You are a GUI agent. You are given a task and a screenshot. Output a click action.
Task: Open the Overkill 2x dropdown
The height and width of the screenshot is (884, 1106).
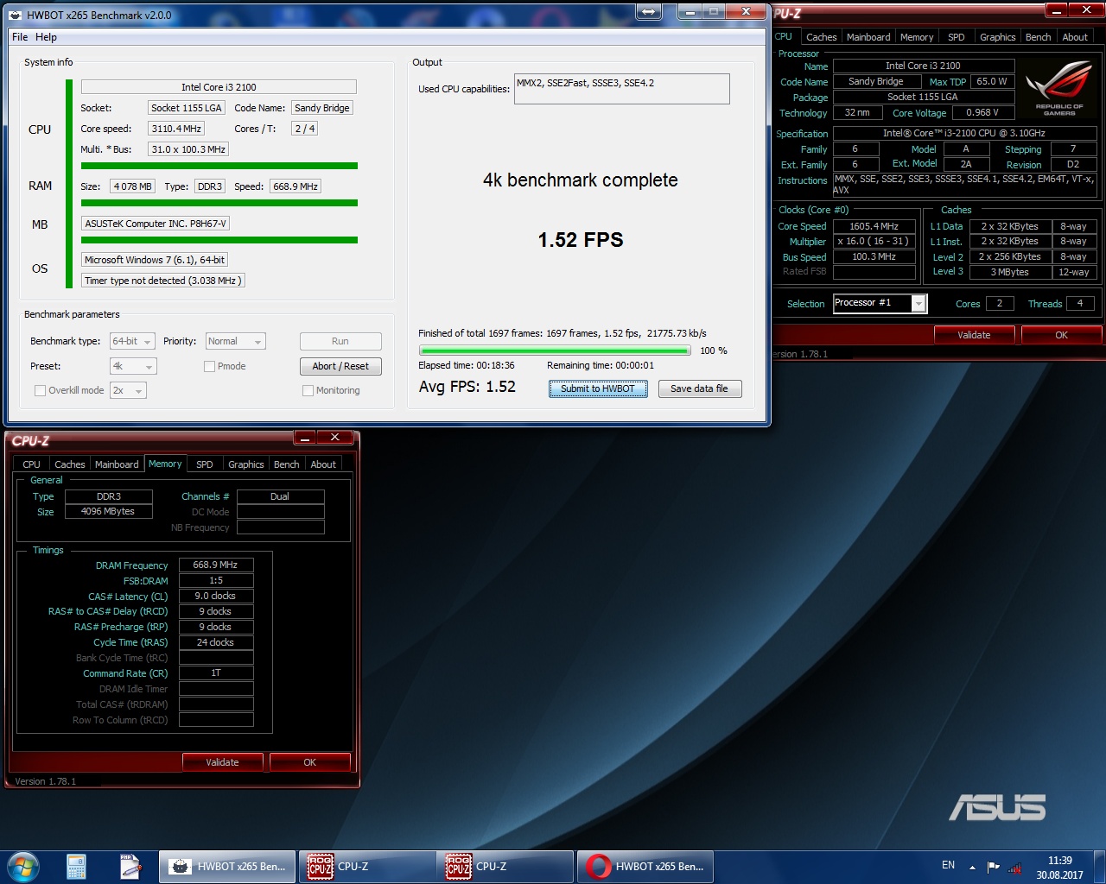click(128, 390)
